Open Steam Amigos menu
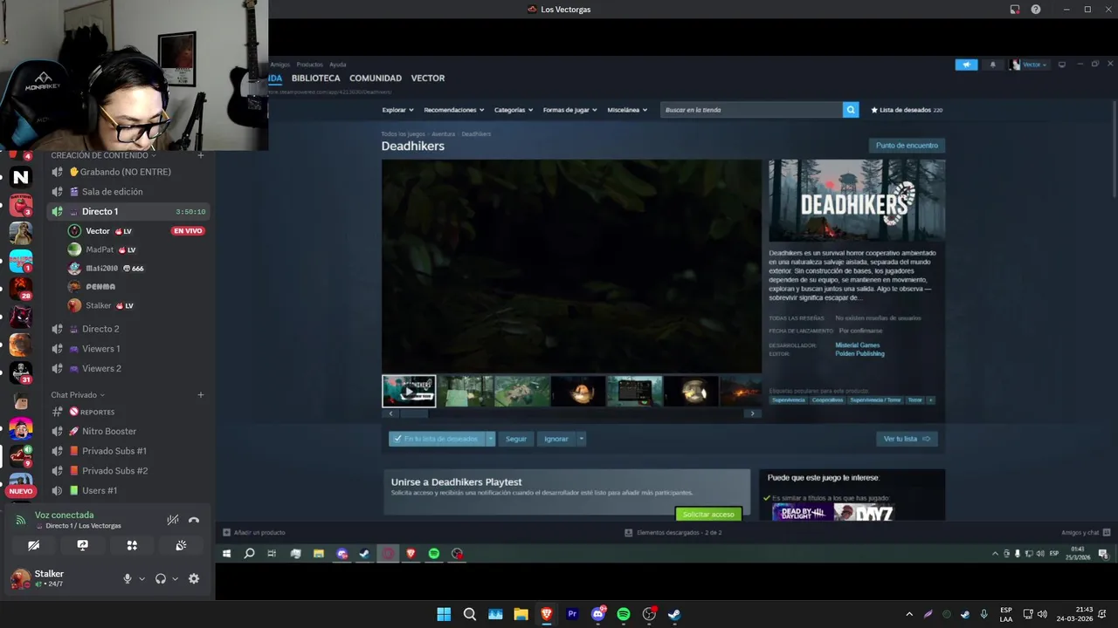Viewport: 1118px width, 628px height. click(279, 65)
